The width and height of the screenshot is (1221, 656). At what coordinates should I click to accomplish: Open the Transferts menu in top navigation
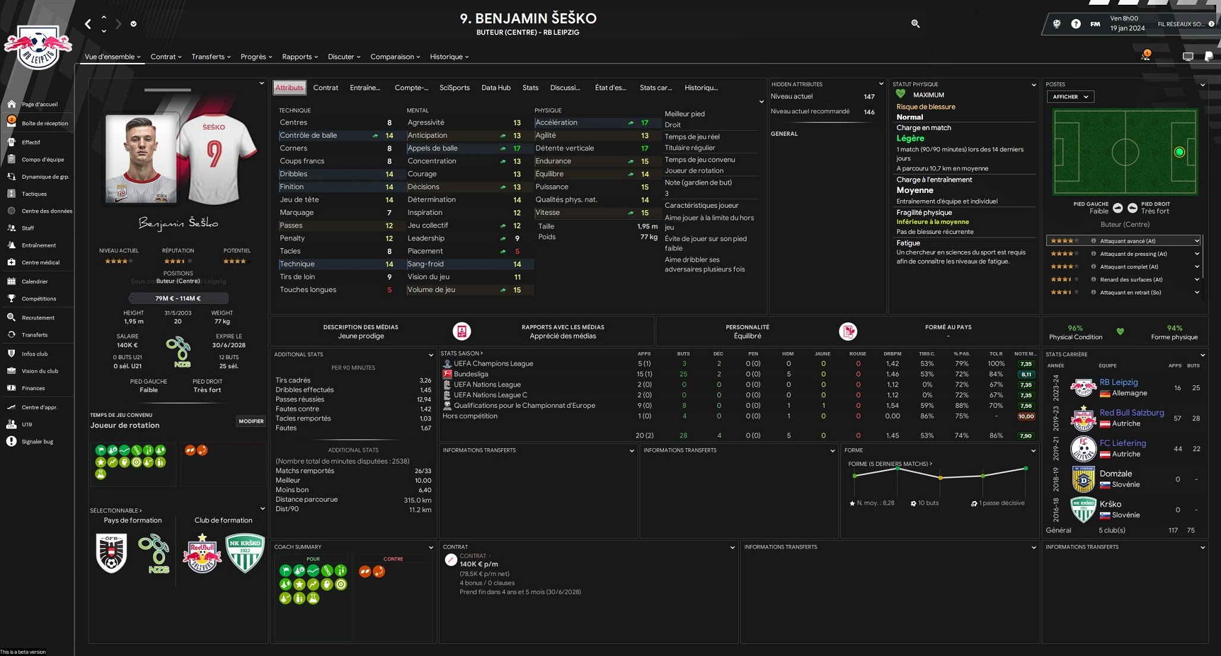click(x=211, y=56)
